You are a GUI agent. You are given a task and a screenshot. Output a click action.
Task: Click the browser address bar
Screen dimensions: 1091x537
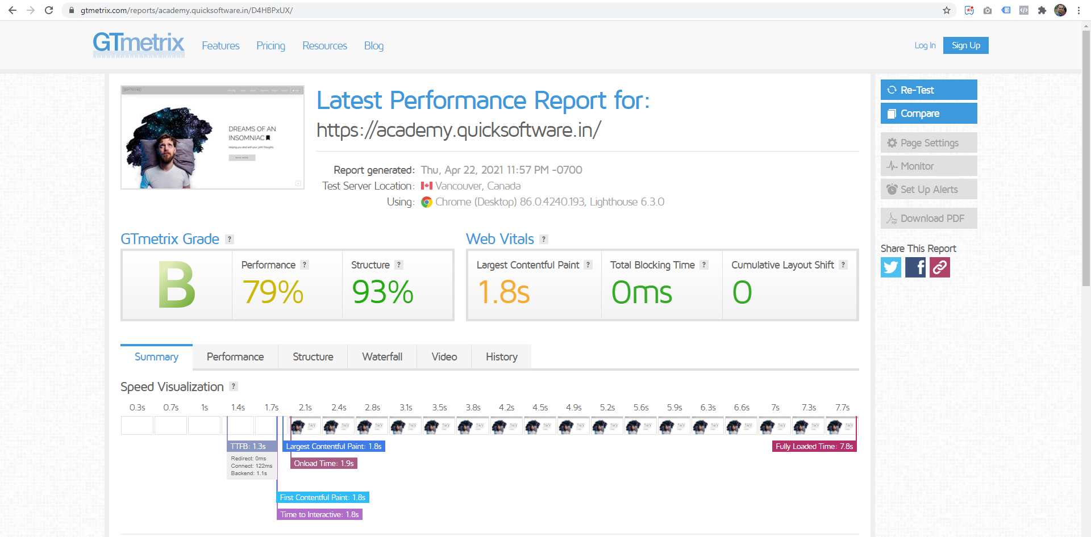(500, 10)
